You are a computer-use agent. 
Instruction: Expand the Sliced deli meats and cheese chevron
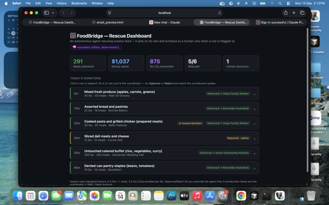(255, 139)
